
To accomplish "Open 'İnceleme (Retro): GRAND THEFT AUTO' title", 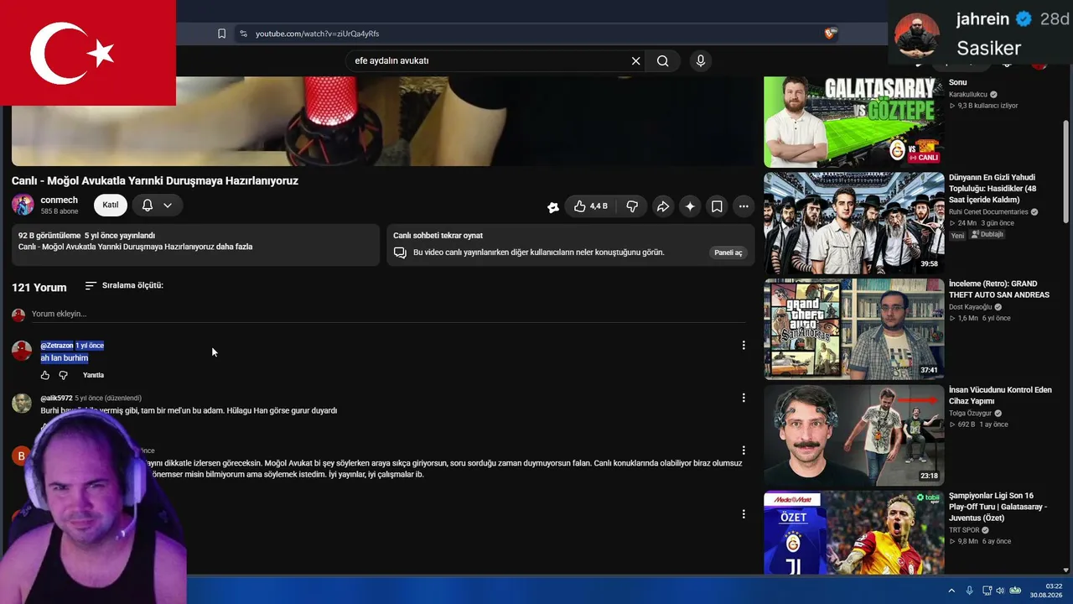I will (x=999, y=289).
